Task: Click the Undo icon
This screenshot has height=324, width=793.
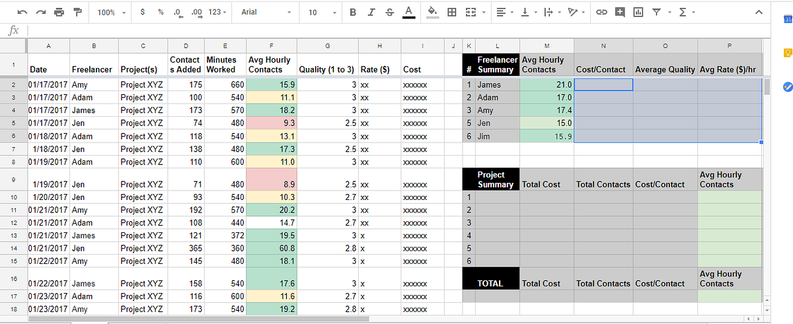Action: [x=22, y=13]
